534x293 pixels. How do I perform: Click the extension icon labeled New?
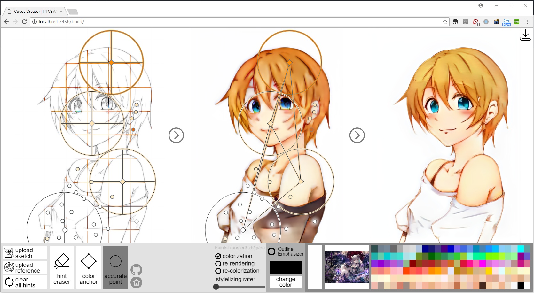point(507,22)
